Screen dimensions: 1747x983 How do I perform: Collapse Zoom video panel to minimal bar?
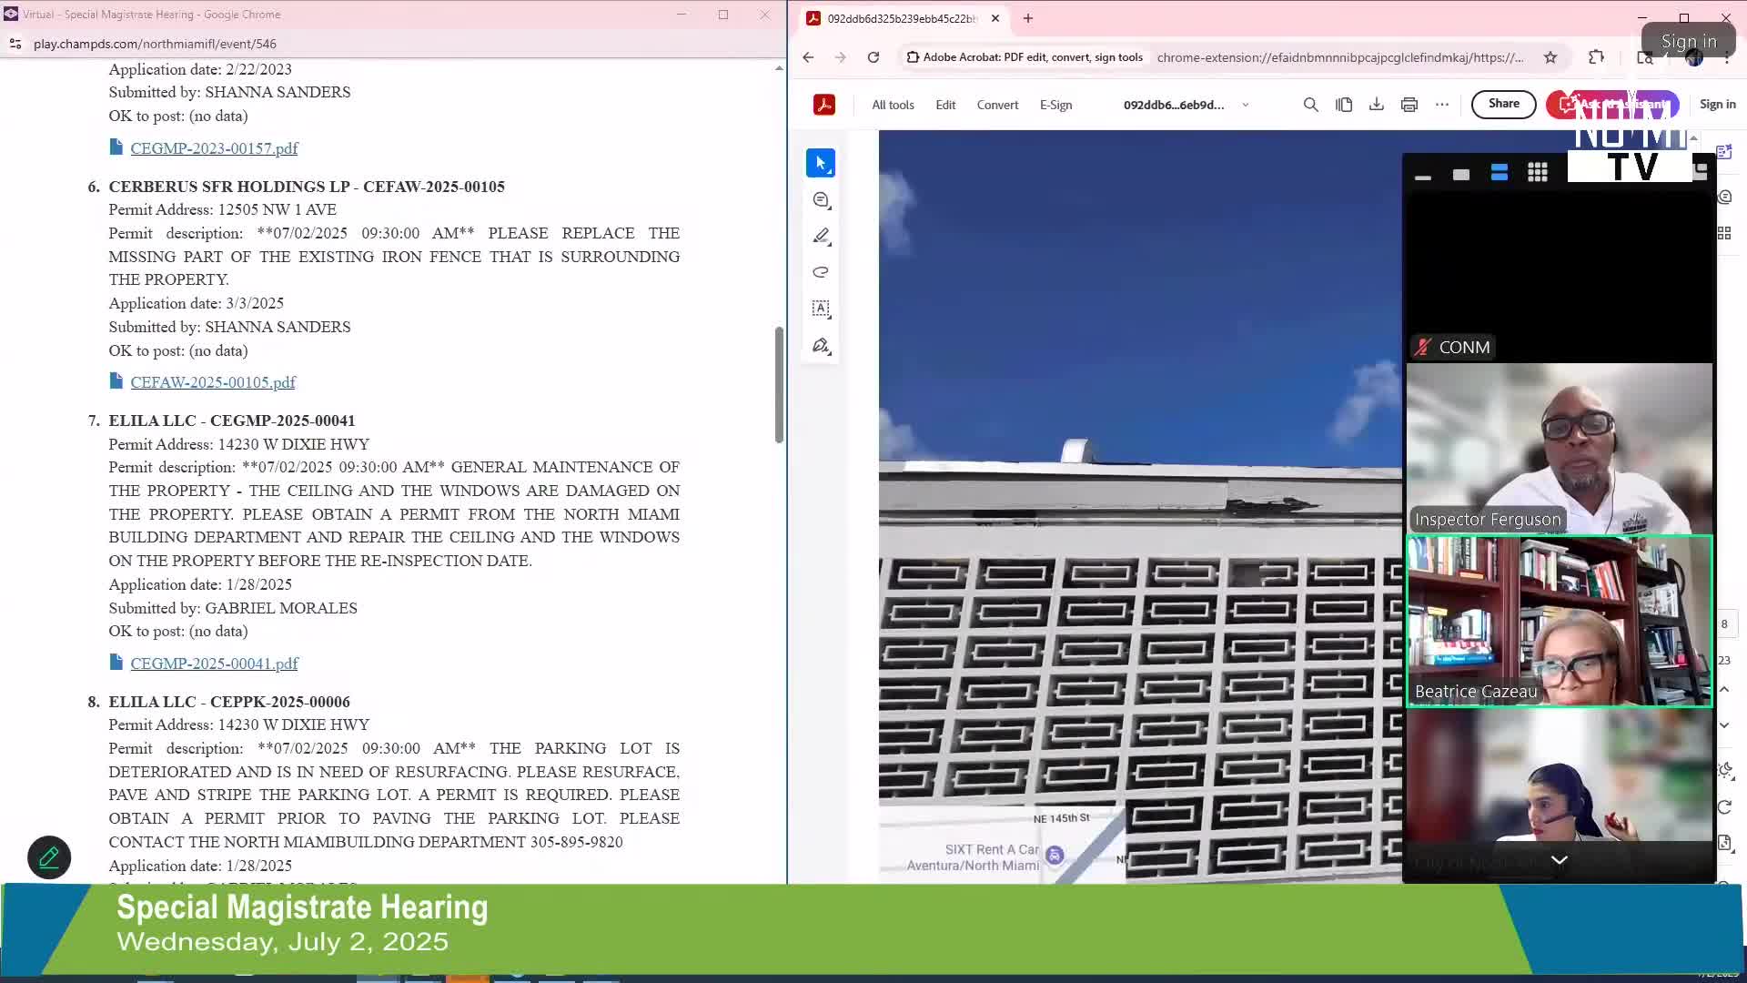[1423, 177]
